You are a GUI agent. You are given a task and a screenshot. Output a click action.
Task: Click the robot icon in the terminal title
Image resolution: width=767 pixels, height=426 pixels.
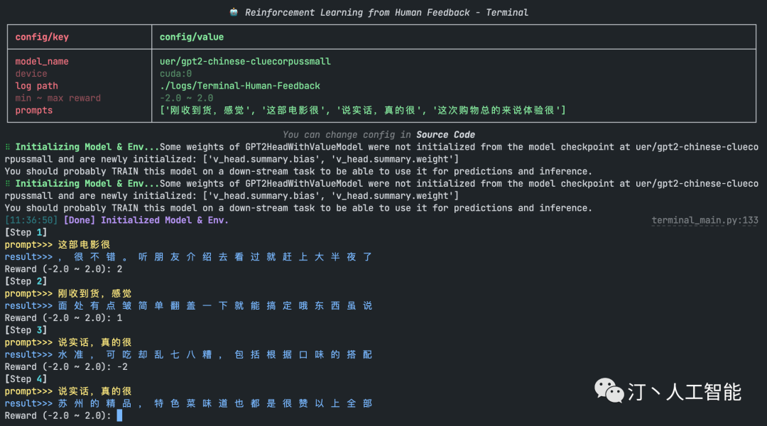pos(234,12)
